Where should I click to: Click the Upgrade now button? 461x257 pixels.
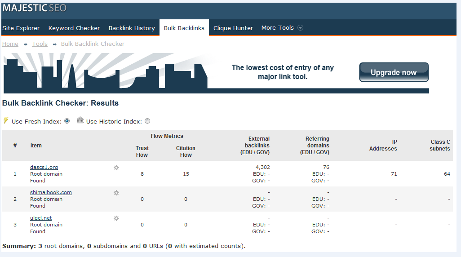[x=394, y=72]
